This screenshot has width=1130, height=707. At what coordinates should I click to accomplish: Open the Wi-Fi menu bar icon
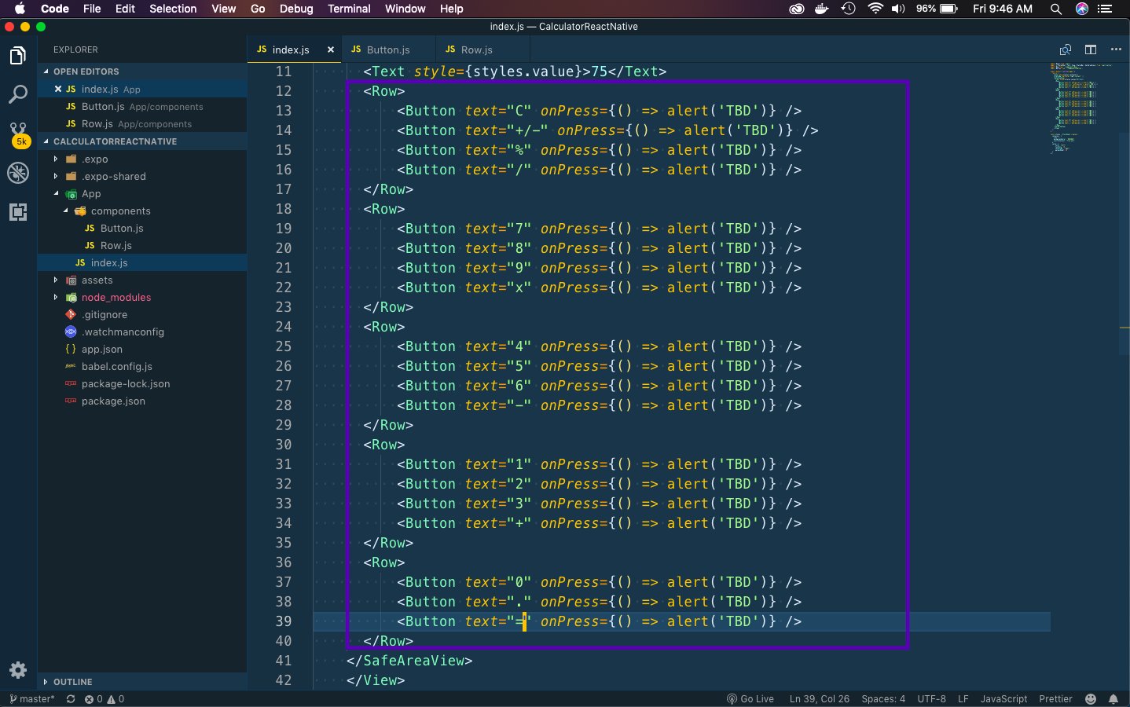[875, 9]
